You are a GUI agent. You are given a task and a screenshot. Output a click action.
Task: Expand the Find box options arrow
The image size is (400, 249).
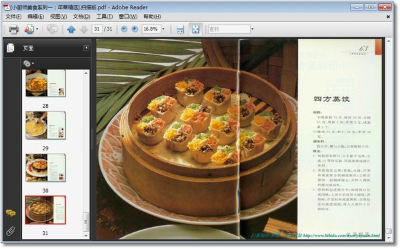point(252,29)
